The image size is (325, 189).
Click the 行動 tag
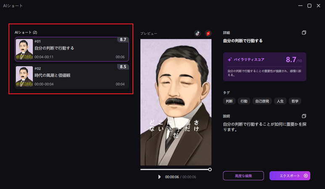(x=244, y=101)
